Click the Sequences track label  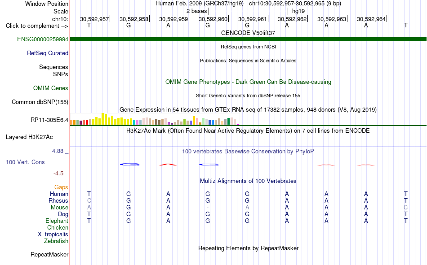coord(53,67)
